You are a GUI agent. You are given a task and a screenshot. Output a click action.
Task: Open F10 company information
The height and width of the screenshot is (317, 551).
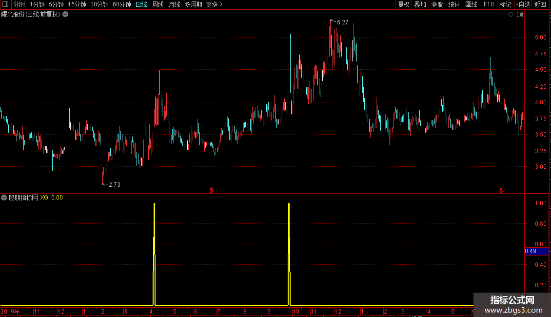(489, 4)
